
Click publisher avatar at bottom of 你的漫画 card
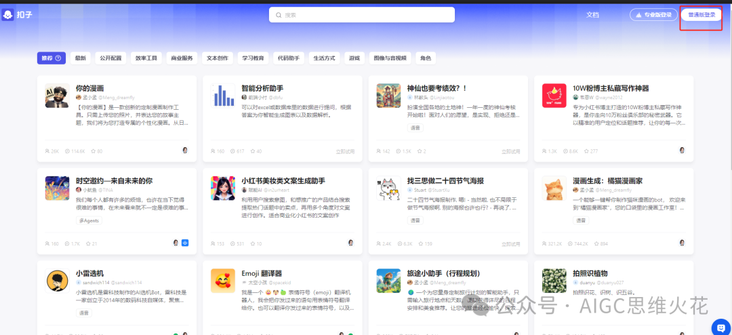point(185,151)
